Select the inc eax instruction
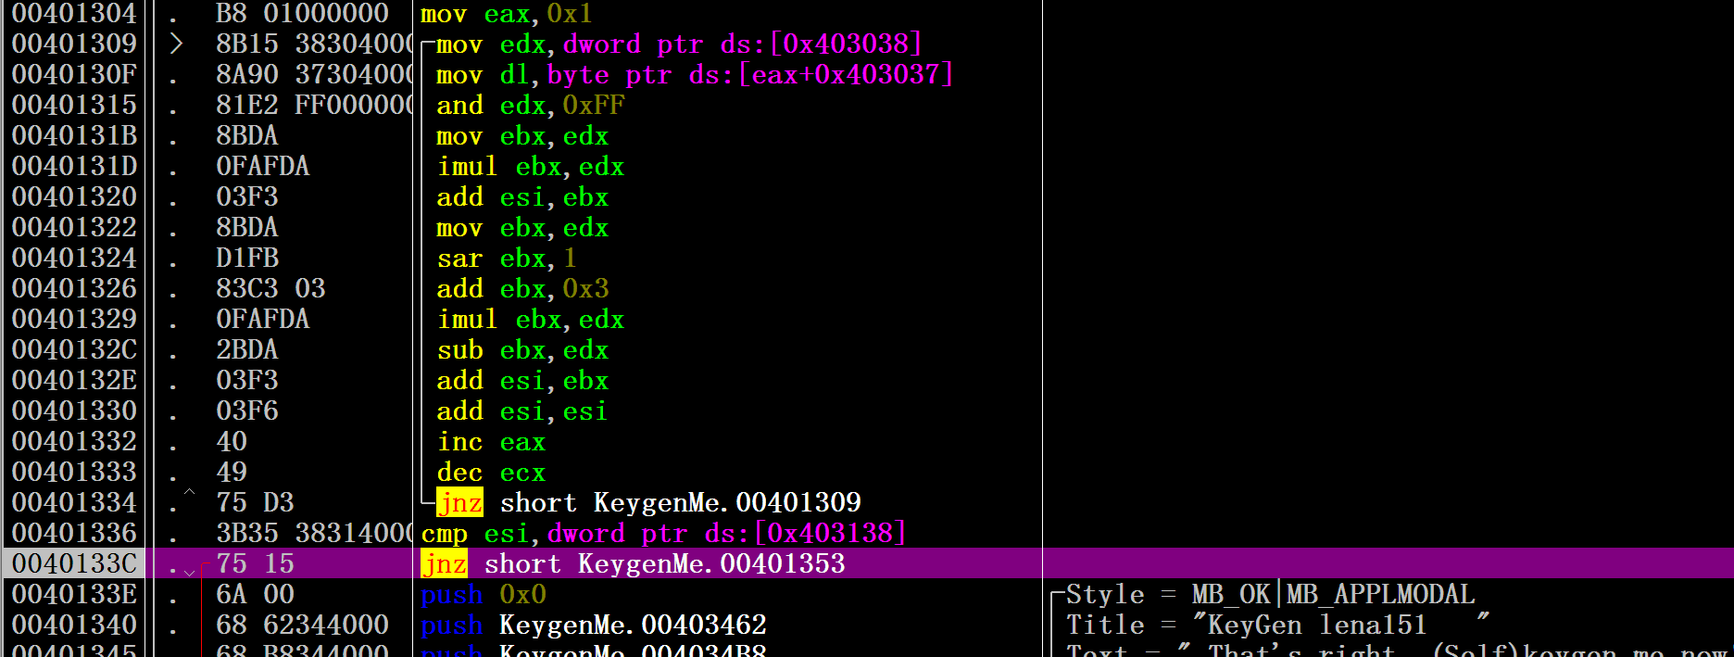The width and height of the screenshot is (1734, 657). (491, 441)
